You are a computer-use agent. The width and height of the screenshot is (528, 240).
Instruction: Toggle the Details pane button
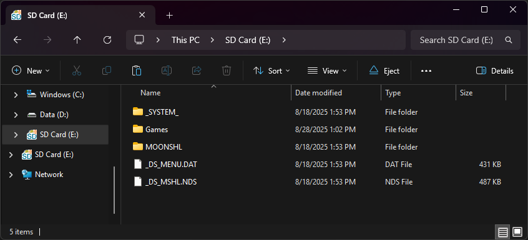(x=495, y=71)
